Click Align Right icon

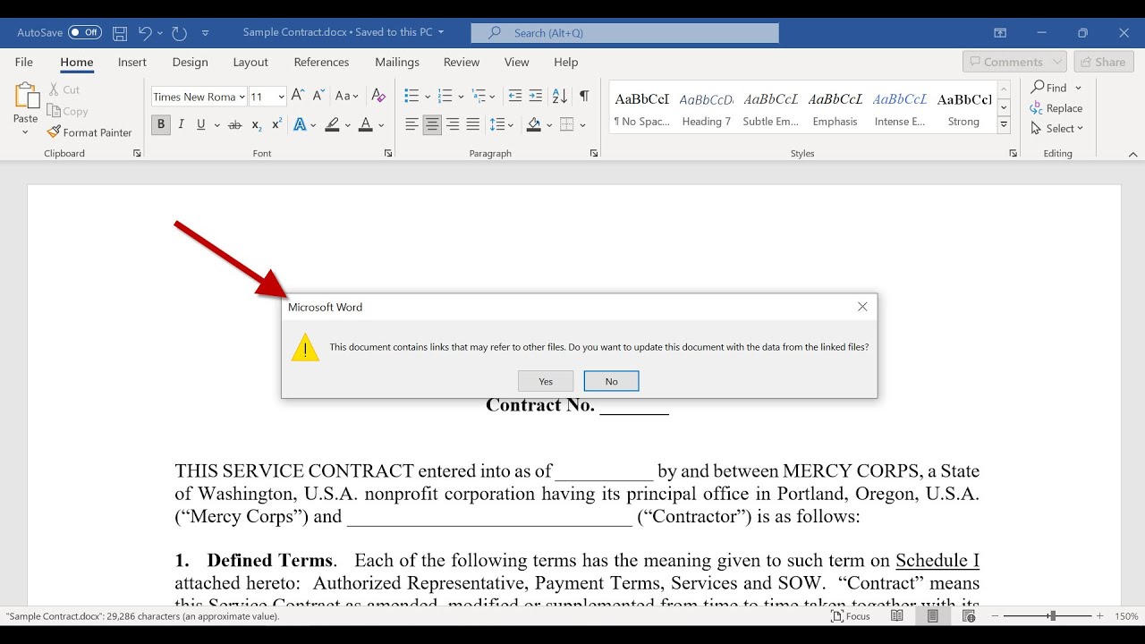[453, 124]
